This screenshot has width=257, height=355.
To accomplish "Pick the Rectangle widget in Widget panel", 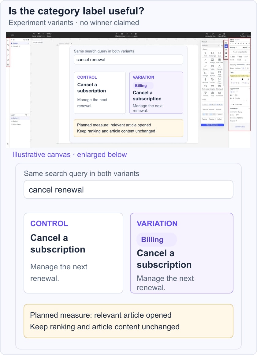I will pos(212,54).
